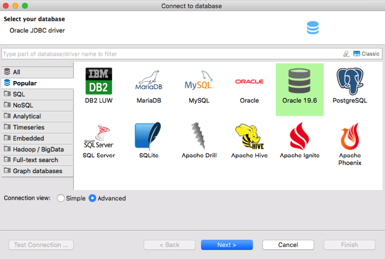Switch to the Classic view
Viewport: 385px width, 259px height.
[x=366, y=54]
